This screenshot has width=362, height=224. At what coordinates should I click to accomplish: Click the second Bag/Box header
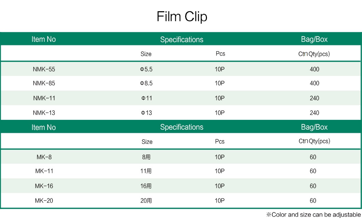point(314,127)
